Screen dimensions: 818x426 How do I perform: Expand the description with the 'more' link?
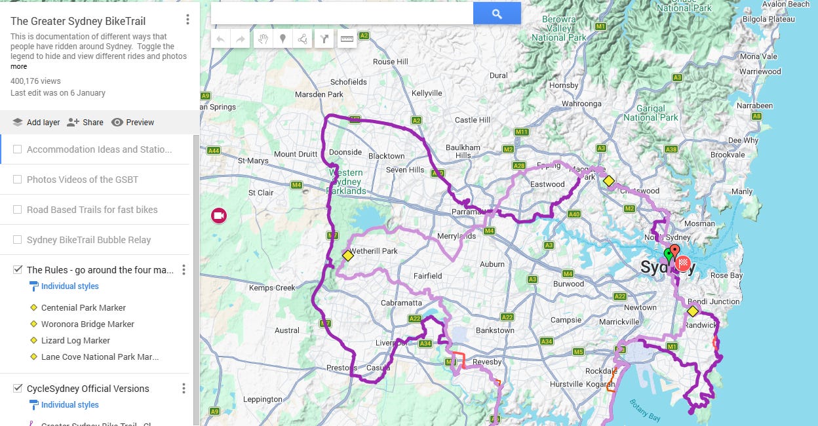tap(18, 66)
